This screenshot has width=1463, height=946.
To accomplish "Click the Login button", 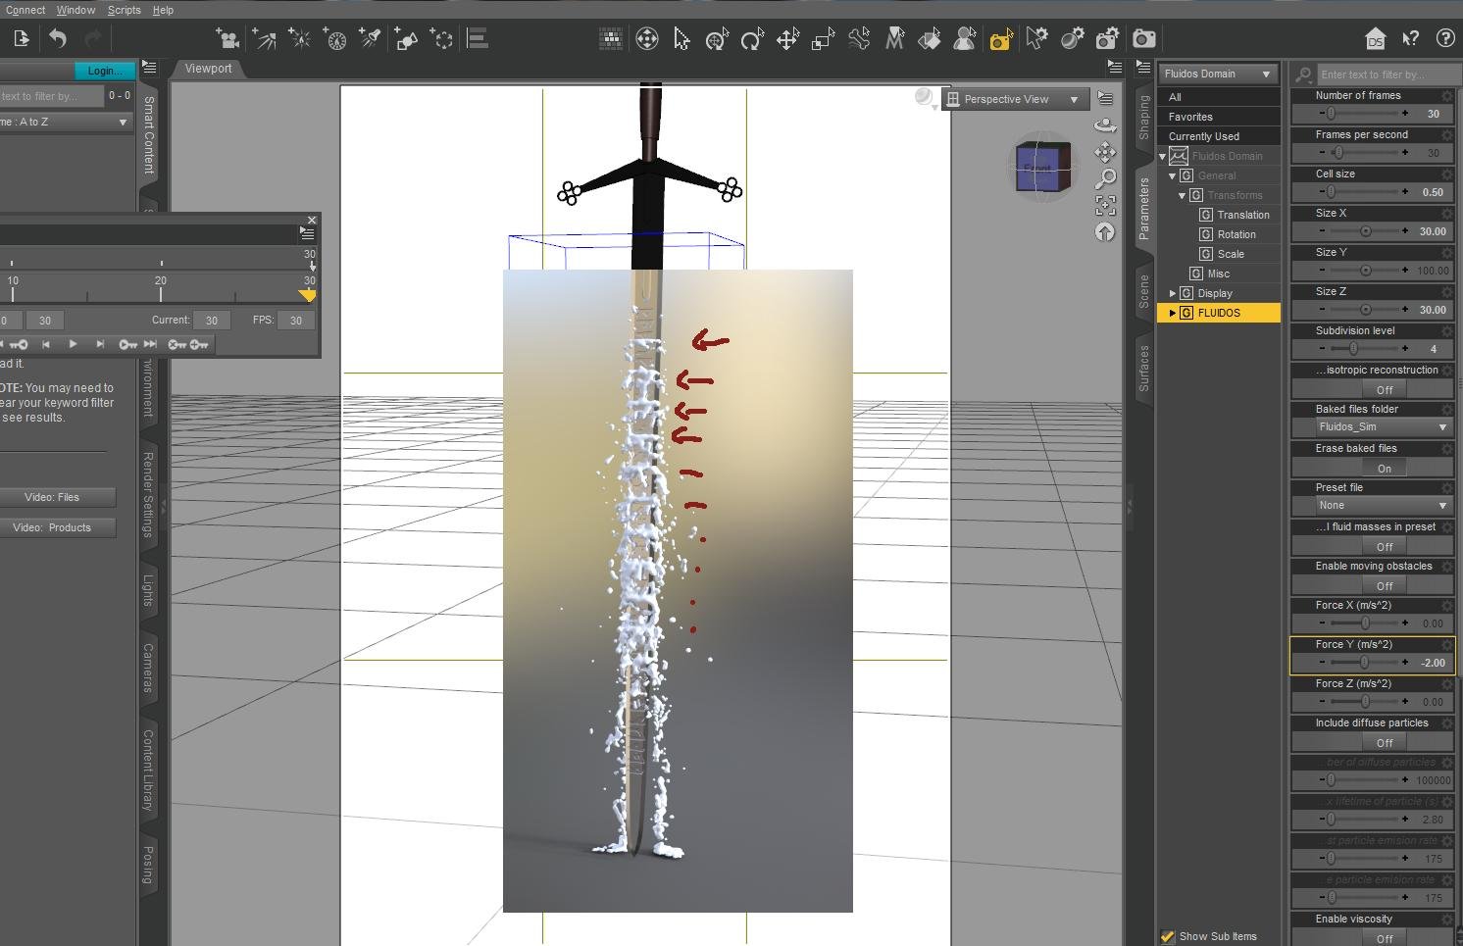I will [105, 71].
